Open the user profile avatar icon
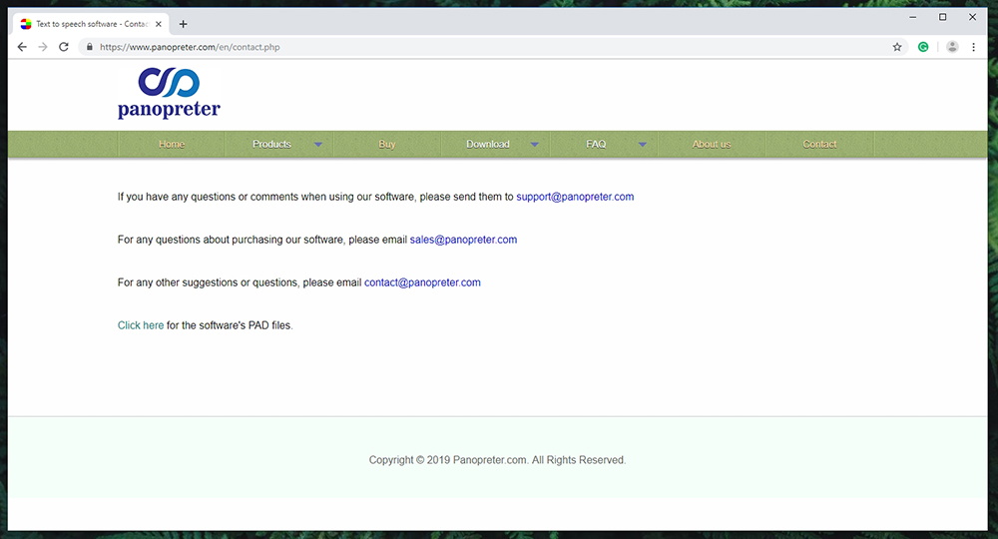The image size is (998, 539). [x=952, y=47]
